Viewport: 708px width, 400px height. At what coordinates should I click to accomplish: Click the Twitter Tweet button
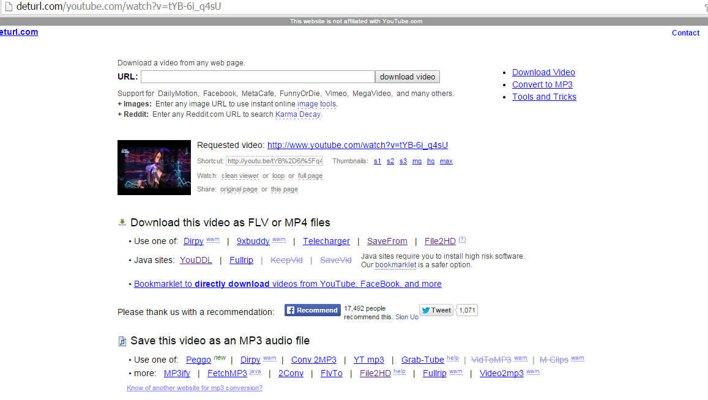tap(436, 310)
